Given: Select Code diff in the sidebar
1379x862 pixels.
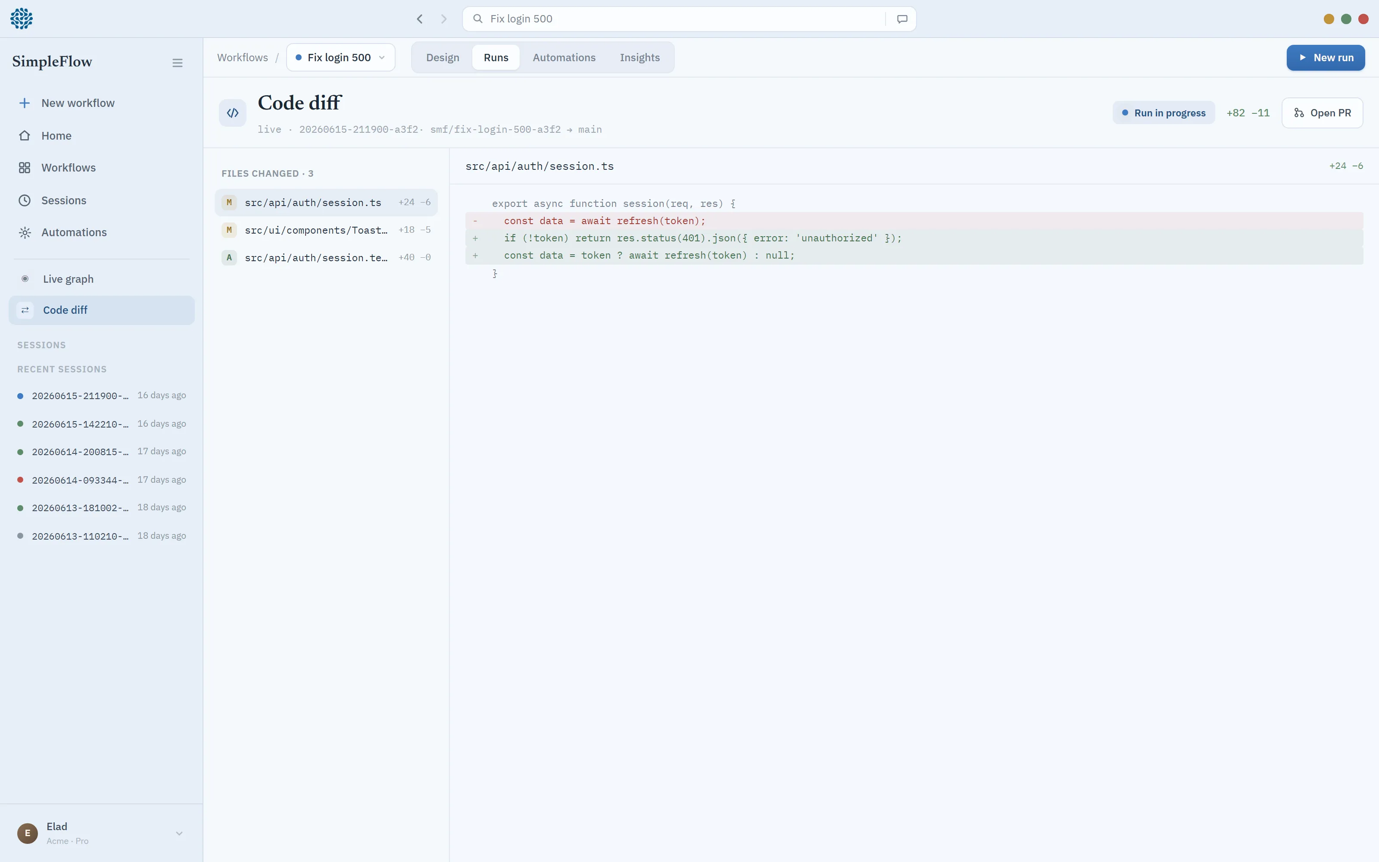Looking at the screenshot, I should point(101,310).
